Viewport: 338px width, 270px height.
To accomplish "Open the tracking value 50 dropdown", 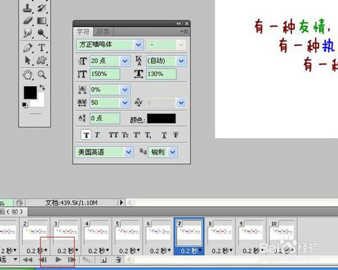I will coord(124,103).
